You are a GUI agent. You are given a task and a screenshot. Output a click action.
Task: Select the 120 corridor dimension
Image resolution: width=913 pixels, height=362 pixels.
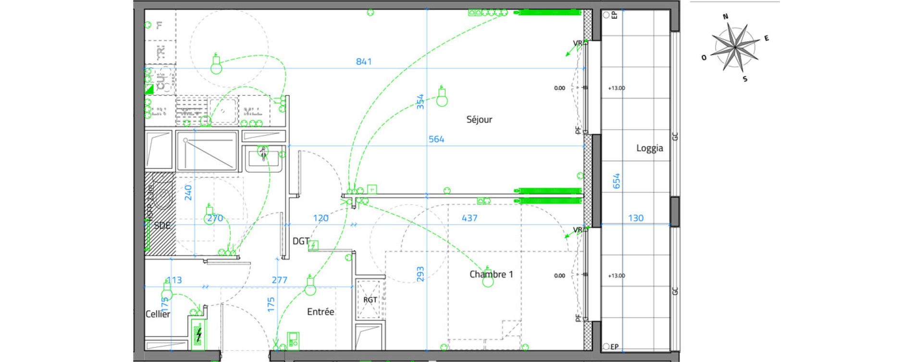pos(321,218)
